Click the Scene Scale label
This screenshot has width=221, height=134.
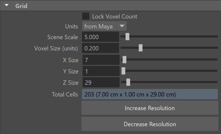point(63,37)
